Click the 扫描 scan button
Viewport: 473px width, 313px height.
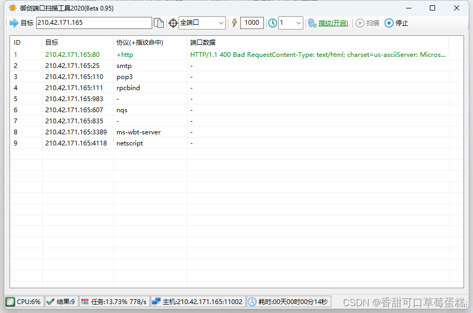tap(368, 23)
